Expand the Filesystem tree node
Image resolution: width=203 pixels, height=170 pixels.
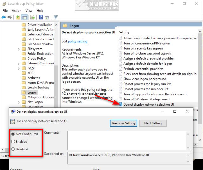19,49
